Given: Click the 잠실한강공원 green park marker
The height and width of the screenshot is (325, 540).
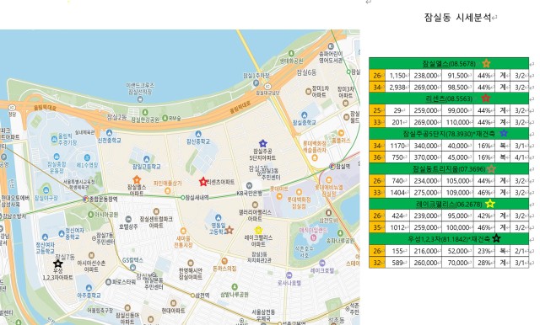Looking at the screenshot, I should [x=145, y=112].
